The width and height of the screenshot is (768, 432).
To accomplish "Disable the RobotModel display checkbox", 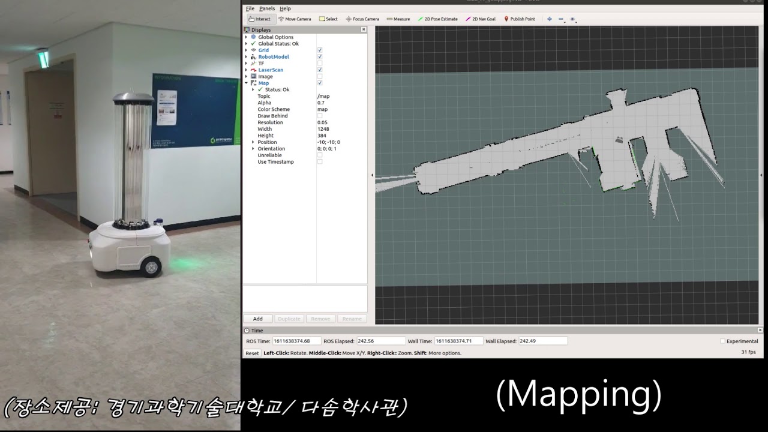I will pyautogui.click(x=320, y=57).
